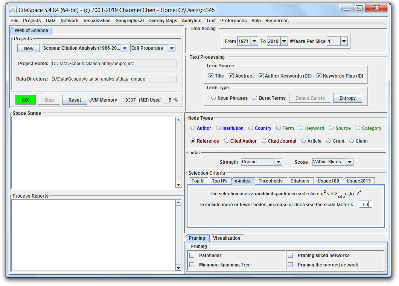This screenshot has width=399, height=286.
Task: Switch to the Top N% tab
Action: (219, 181)
